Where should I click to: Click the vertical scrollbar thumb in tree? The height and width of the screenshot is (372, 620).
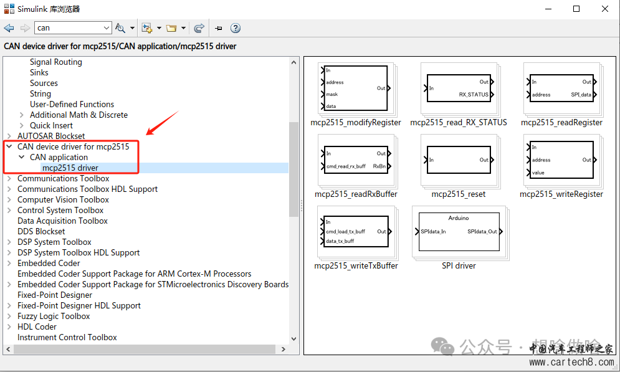pos(293,169)
